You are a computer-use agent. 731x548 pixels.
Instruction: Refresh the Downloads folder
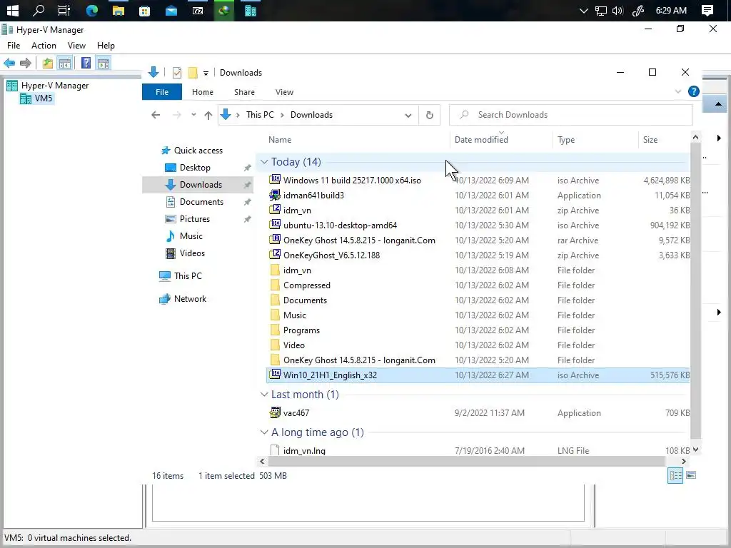point(429,115)
